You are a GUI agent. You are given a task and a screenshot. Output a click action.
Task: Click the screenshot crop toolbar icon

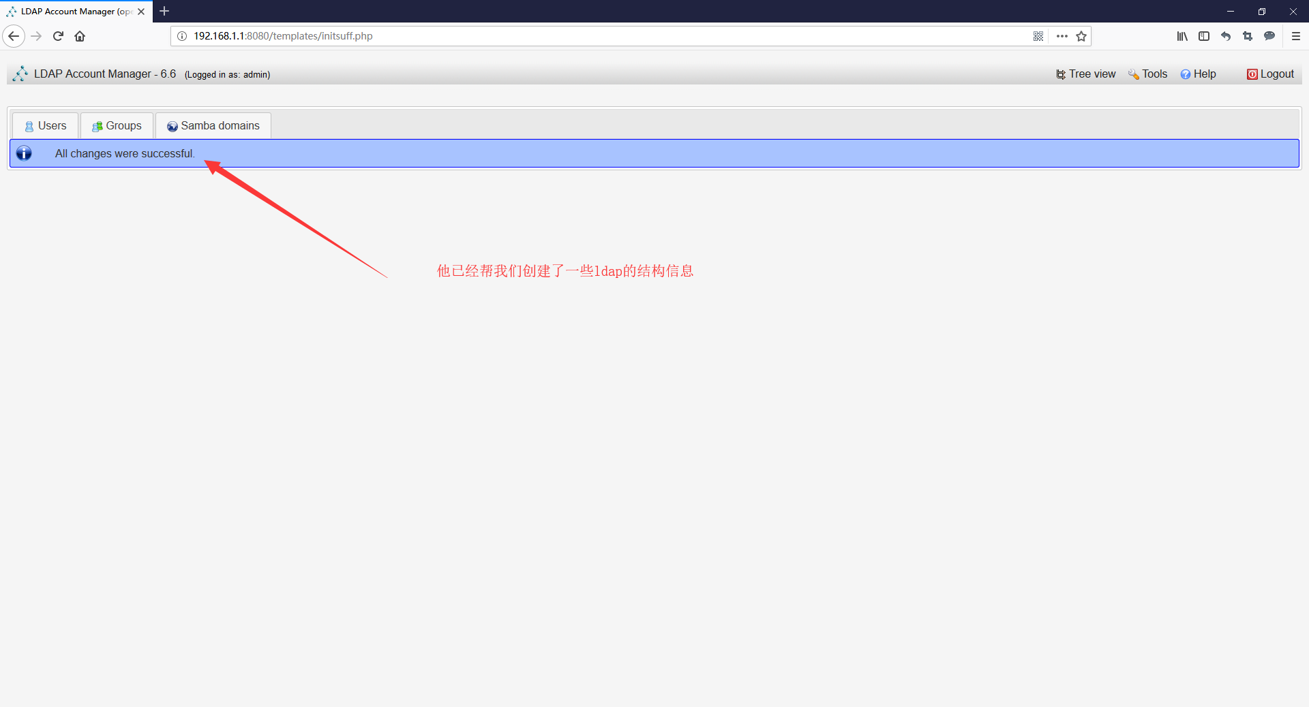(1248, 36)
